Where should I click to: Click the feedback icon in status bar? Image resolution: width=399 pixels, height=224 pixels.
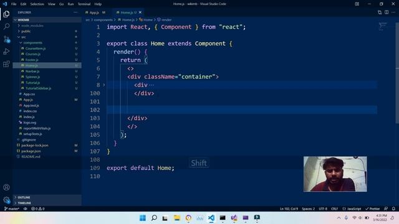(x=386, y=209)
